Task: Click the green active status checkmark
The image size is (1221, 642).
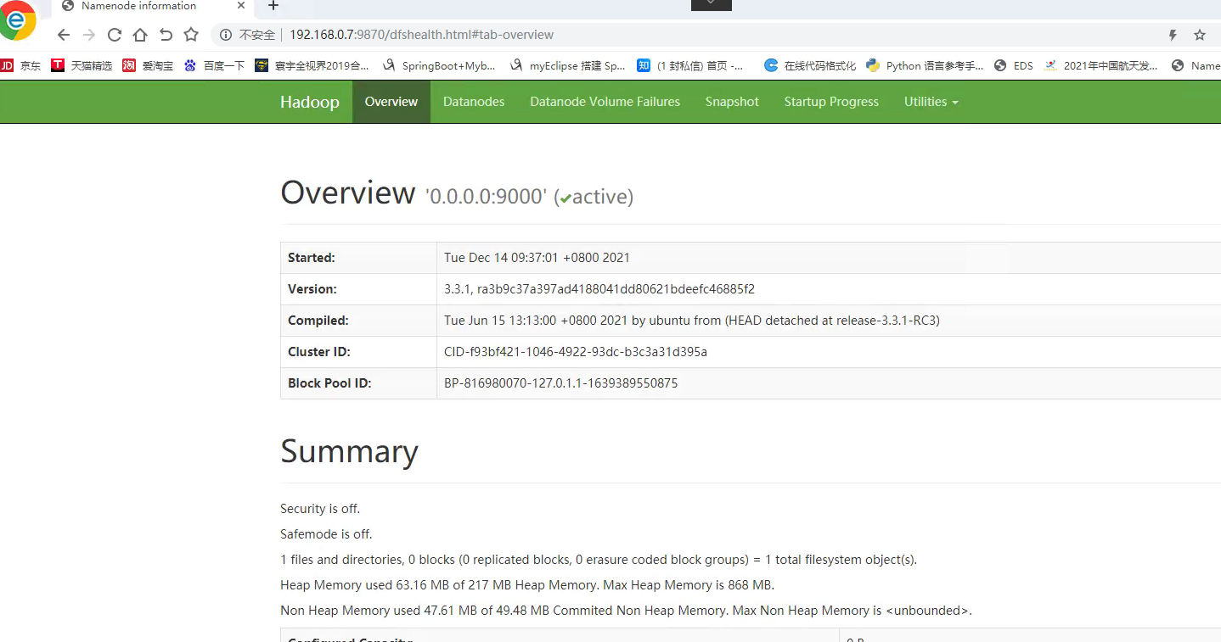Action: 565,198
